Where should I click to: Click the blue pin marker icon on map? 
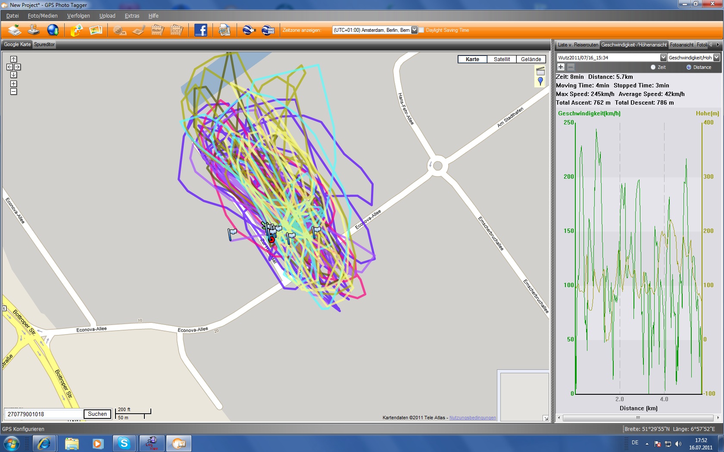point(540,81)
